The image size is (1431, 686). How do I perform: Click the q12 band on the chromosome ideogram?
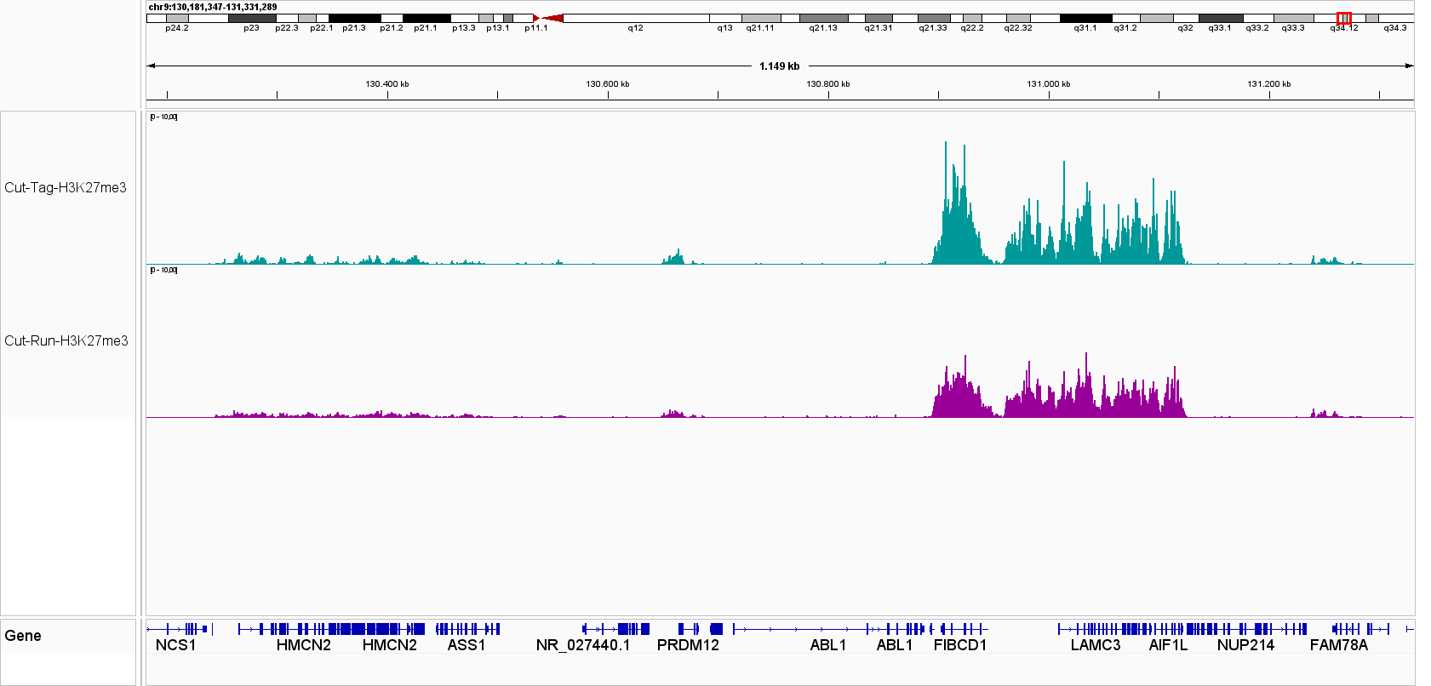(635, 18)
